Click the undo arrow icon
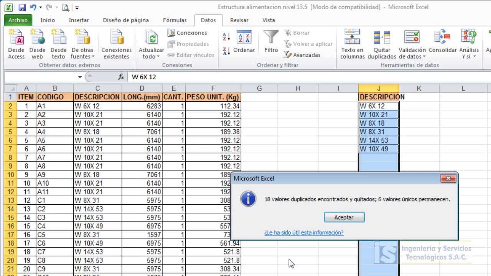Screen dimensions: 491x276 tap(33, 7)
